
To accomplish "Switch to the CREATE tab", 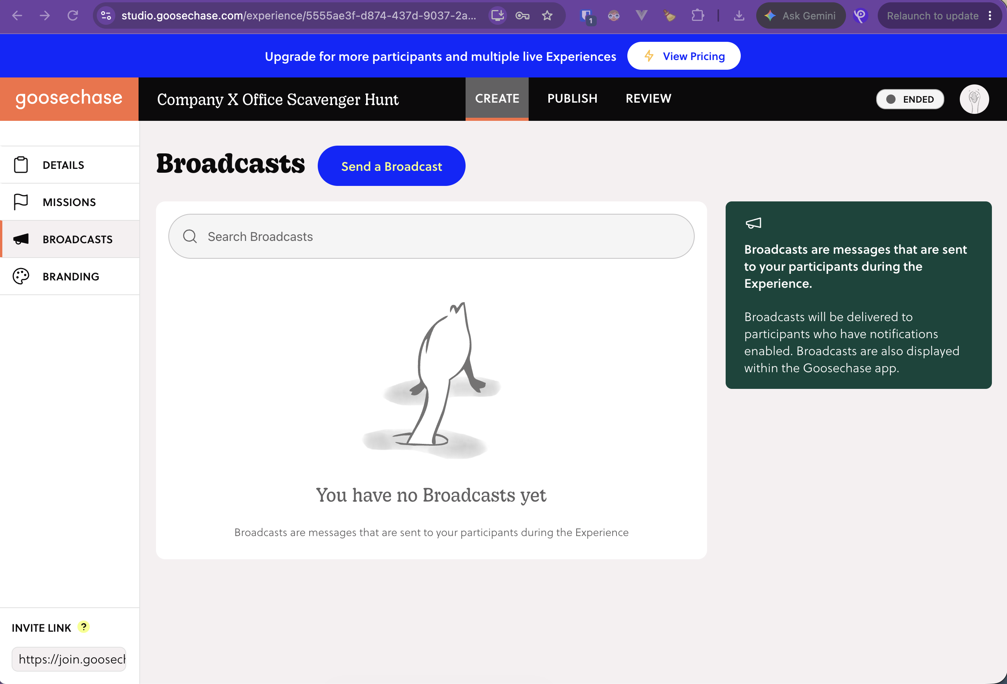I will point(497,98).
